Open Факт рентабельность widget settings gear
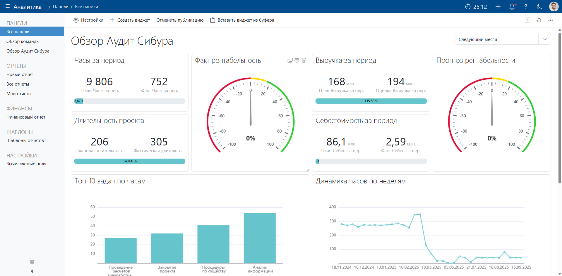562x276 pixels. coord(297,60)
